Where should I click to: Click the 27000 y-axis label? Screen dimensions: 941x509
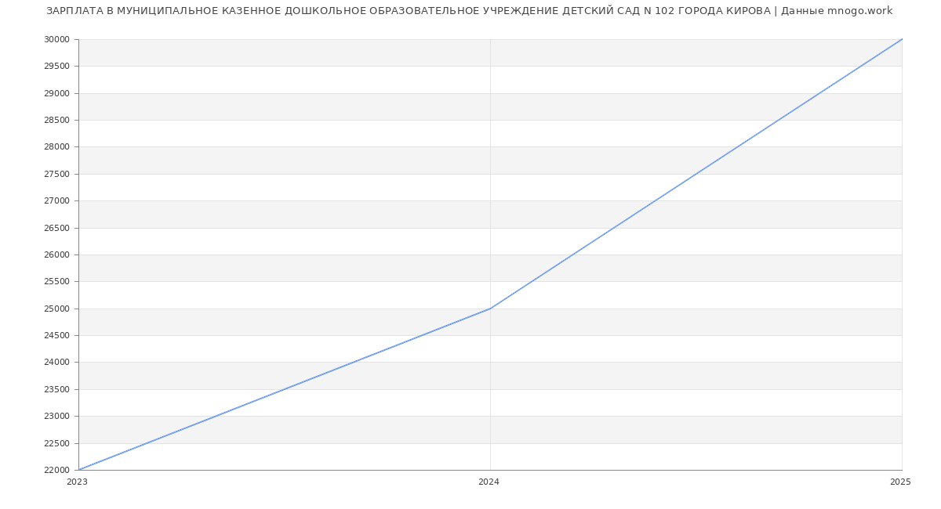point(56,201)
